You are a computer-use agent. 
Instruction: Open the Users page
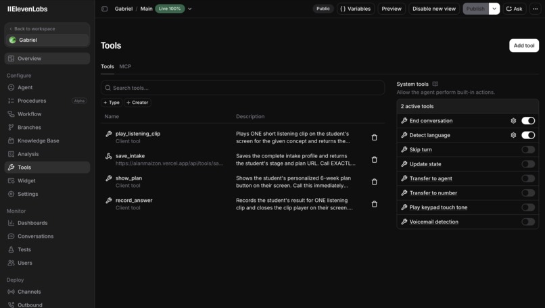click(x=47, y=263)
